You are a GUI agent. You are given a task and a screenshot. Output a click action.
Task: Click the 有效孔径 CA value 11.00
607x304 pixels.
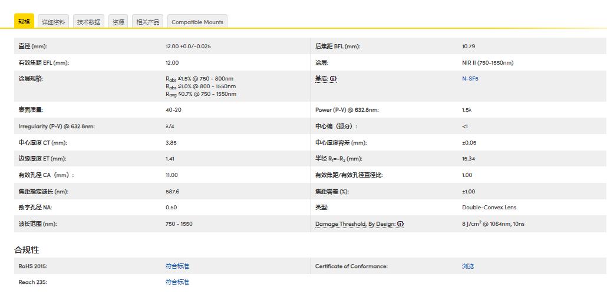pyautogui.click(x=171, y=175)
